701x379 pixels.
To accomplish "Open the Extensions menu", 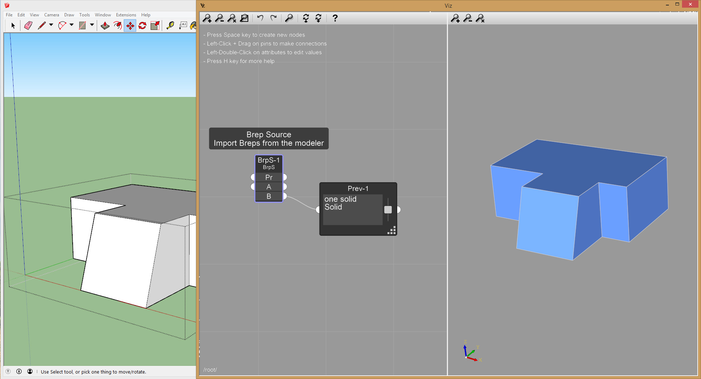I will (126, 15).
